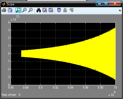Click the 'x 10' x-axis exponent label
The image size is (123, 99).
111,95
